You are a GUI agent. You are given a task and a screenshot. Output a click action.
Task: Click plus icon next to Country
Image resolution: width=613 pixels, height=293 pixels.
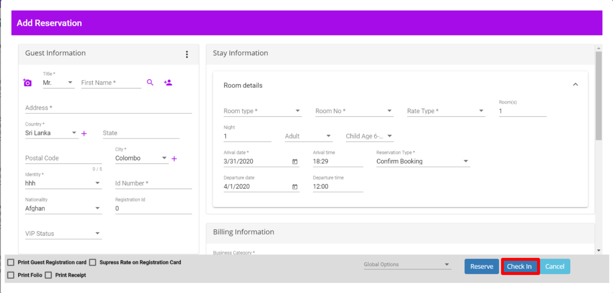pyautogui.click(x=84, y=134)
